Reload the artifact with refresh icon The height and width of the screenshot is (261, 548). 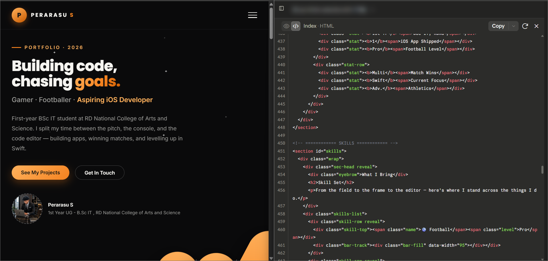525,26
